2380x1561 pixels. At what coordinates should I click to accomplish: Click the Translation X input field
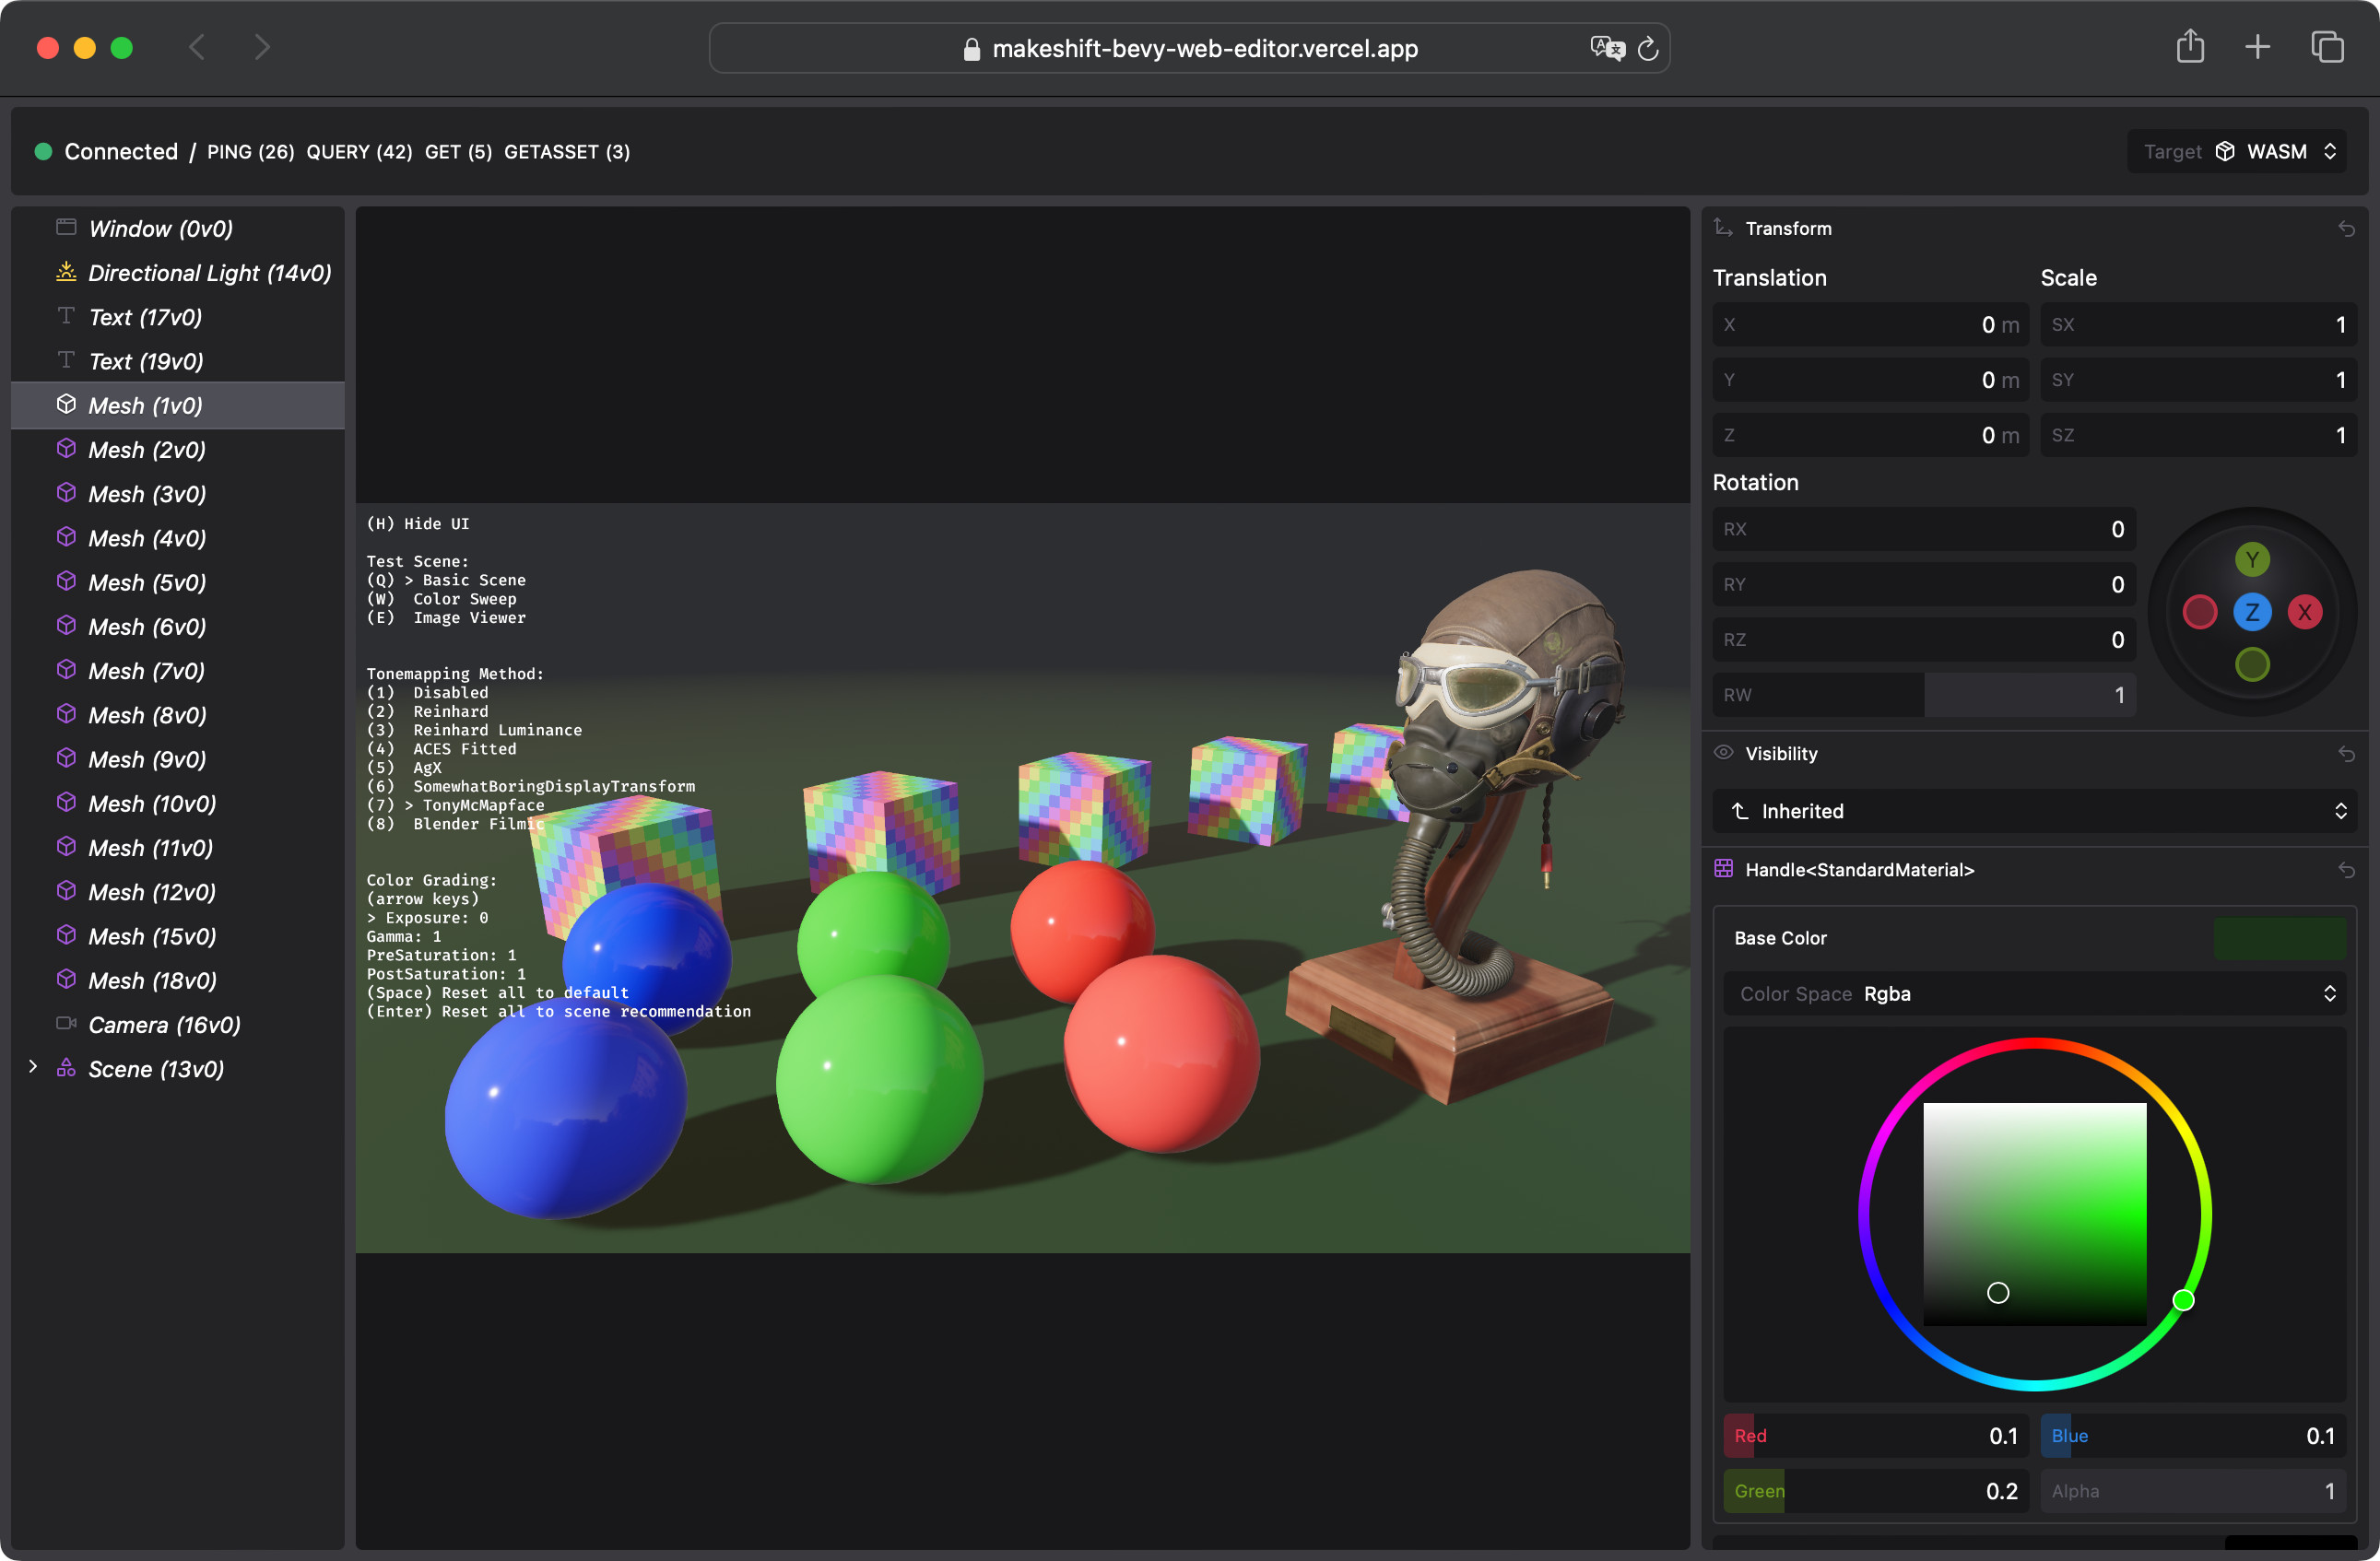pos(1869,325)
